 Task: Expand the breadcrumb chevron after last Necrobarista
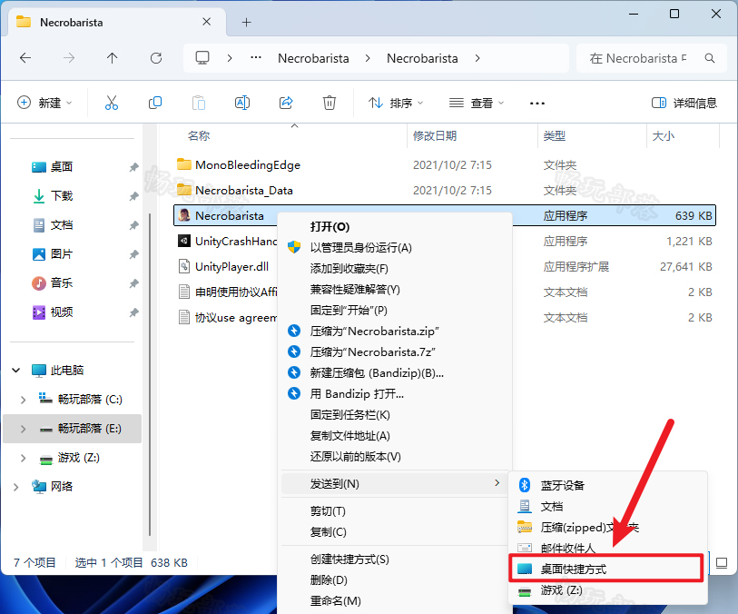[477, 58]
